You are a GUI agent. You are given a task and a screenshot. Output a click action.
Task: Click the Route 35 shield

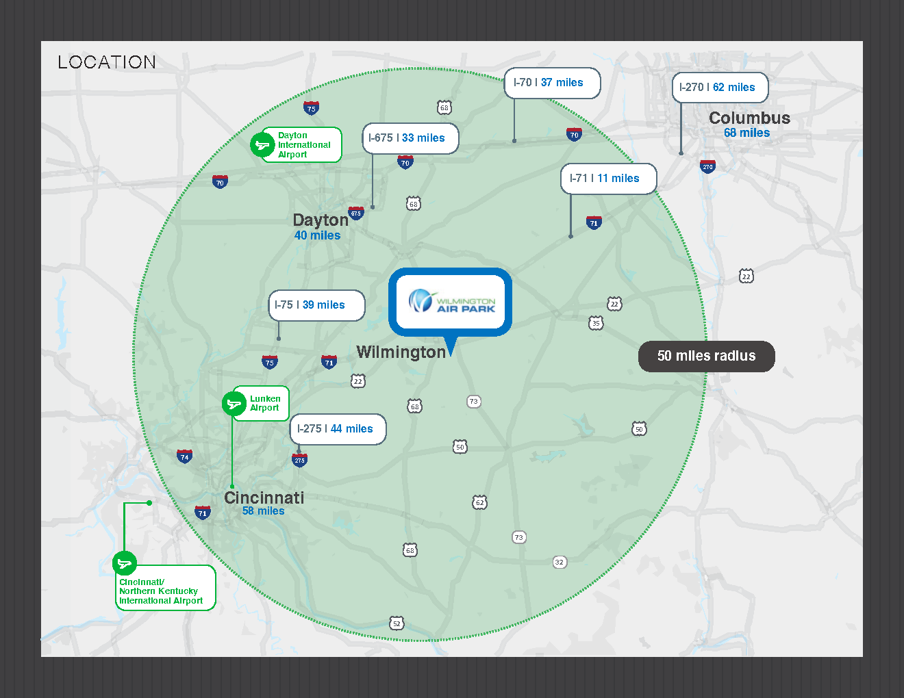pyautogui.click(x=596, y=323)
